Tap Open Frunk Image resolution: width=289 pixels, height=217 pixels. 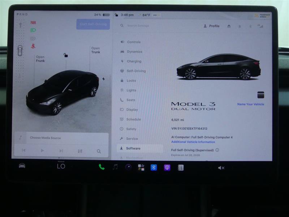pyautogui.click(x=40, y=59)
